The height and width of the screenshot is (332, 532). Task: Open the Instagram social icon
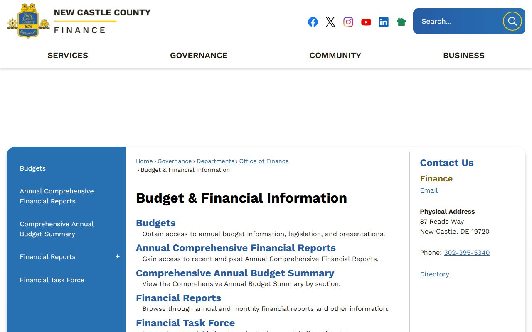click(x=348, y=22)
